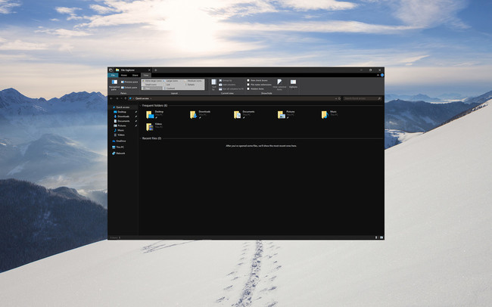Open the Downloads folder in Frequent folders
The image size is (492, 307).
194,115
